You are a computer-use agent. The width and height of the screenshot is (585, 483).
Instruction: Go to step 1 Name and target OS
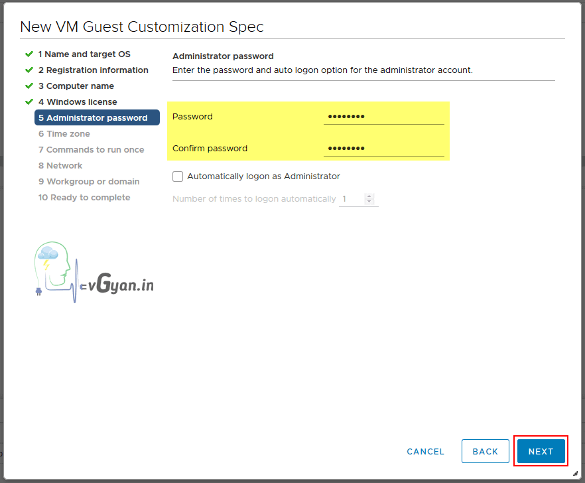click(x=84, y=54)
